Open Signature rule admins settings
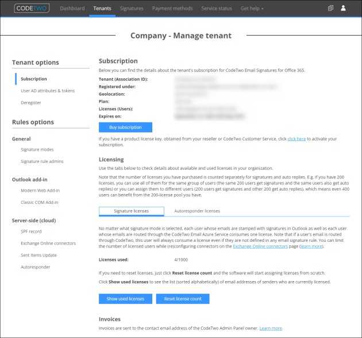Viewport: 362px width, 338px height. [42, 161]
